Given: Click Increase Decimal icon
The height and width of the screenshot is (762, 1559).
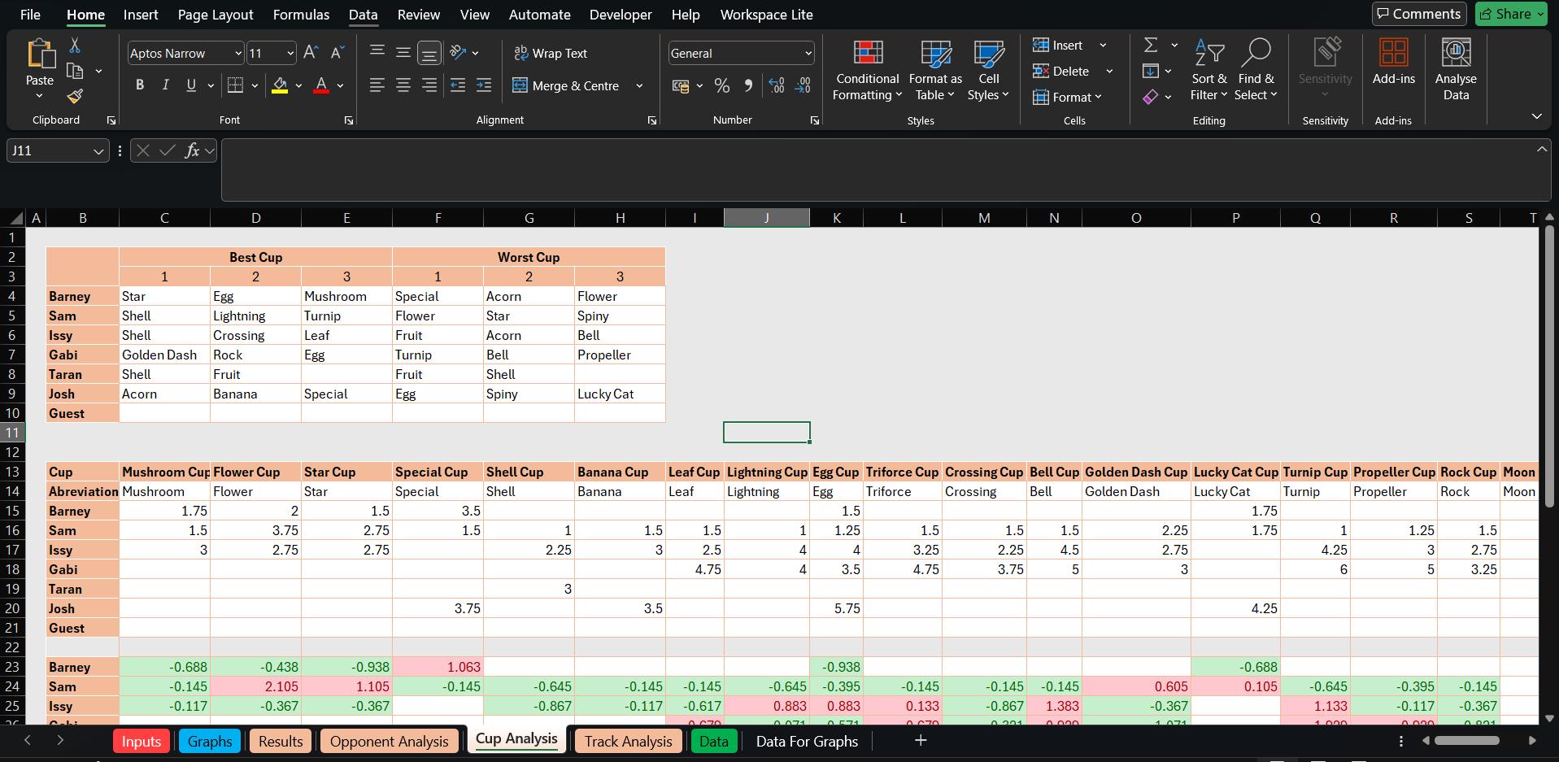Looking at the screenshot, I should click(x=775, y=85).
